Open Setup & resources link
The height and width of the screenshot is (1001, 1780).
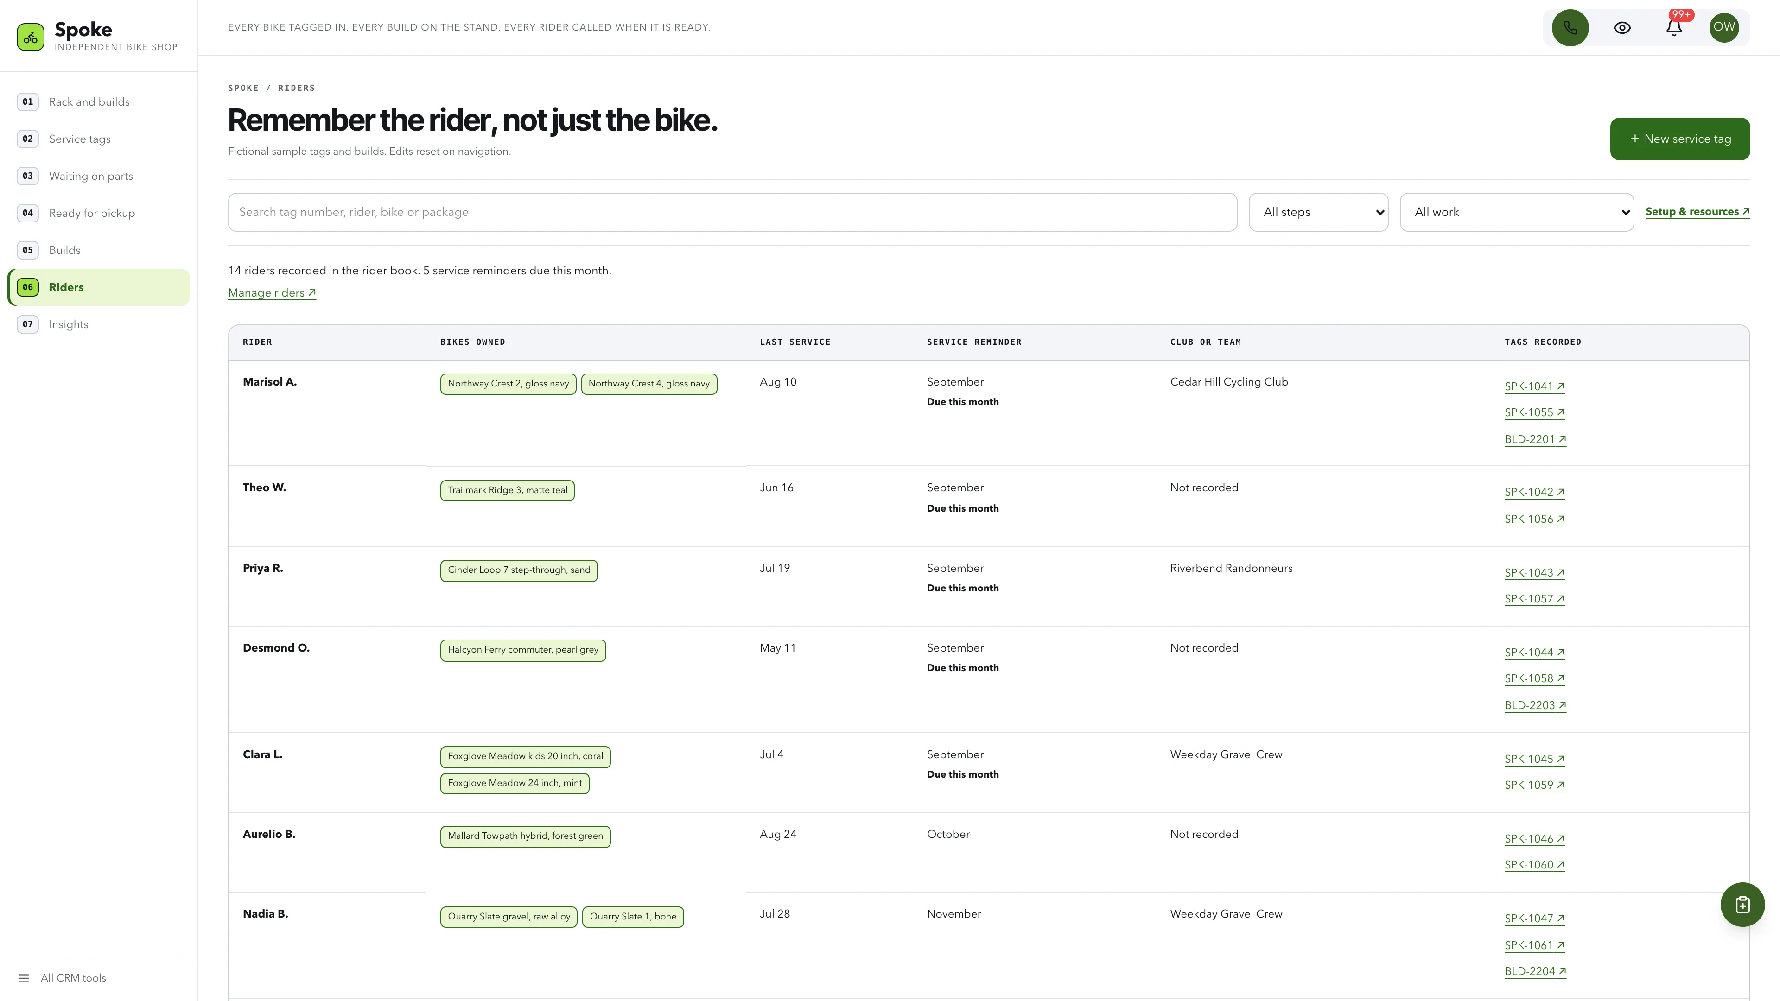coord(1698,212)
